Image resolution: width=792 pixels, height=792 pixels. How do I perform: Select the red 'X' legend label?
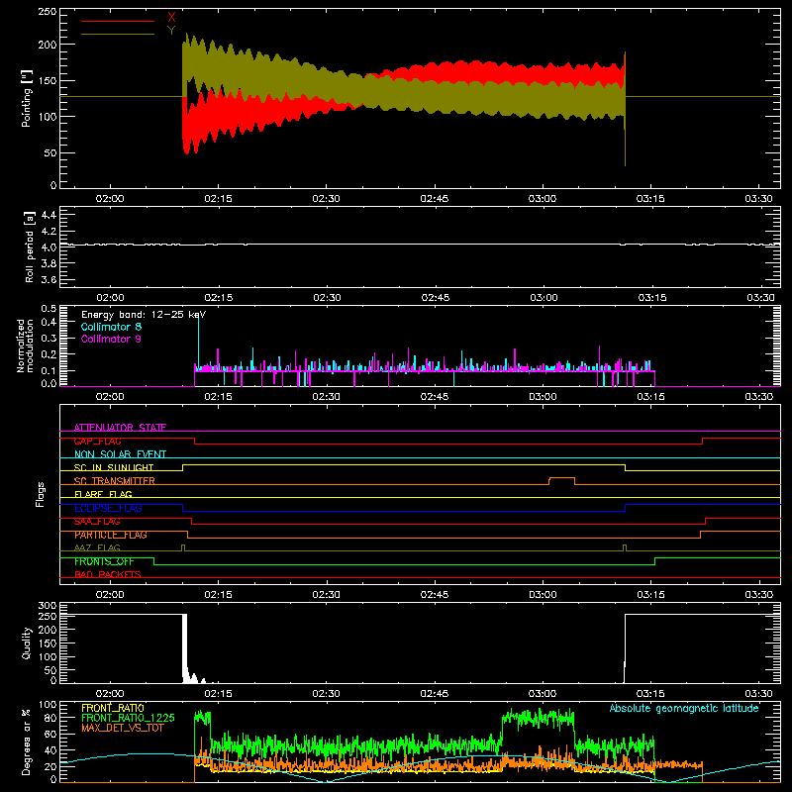pyautogui.click(x=171, y=18)
